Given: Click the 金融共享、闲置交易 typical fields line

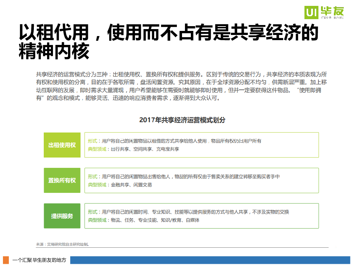Looking at the screenshot, I should point(120,185).
